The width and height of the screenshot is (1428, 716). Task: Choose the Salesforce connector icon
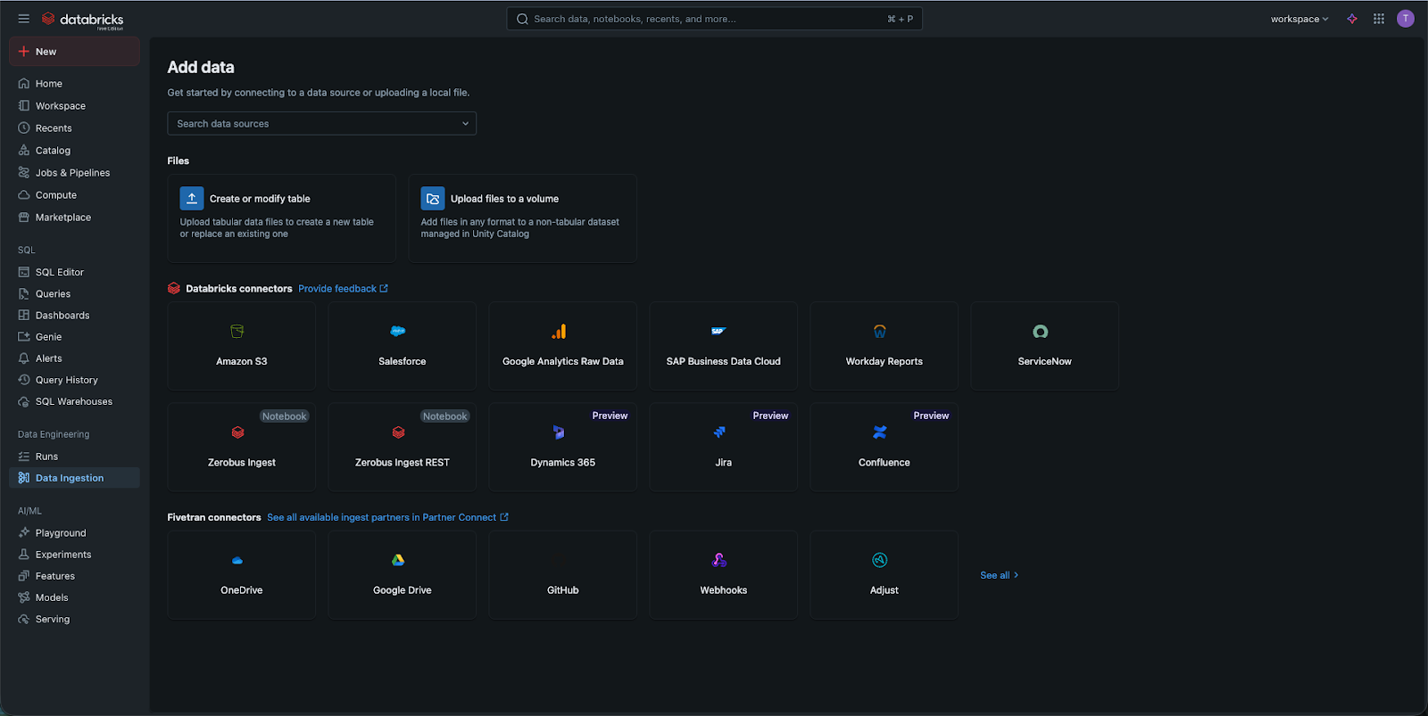point(398,332)
